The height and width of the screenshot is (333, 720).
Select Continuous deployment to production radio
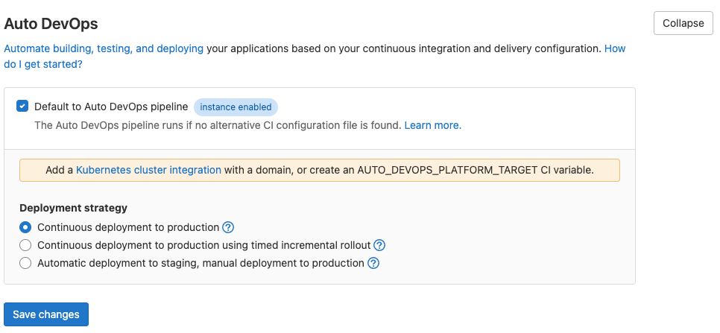pos(25,227)
